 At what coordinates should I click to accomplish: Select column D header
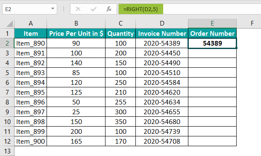point(162,23)
